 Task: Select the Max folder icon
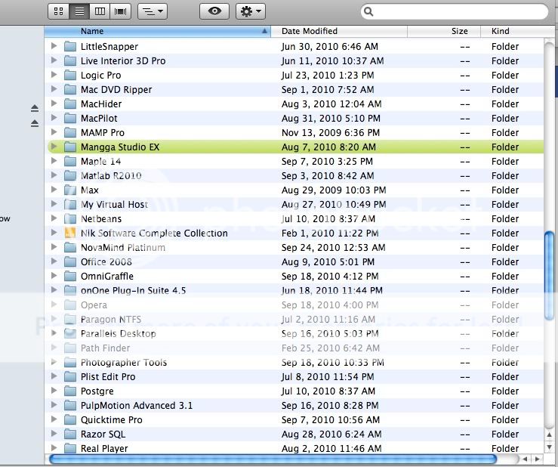[x=70, y=190]
